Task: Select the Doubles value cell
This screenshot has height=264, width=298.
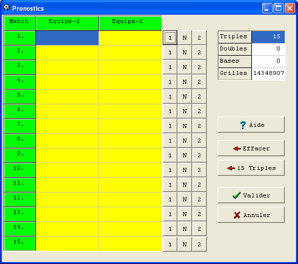Action: click(268, 49)
